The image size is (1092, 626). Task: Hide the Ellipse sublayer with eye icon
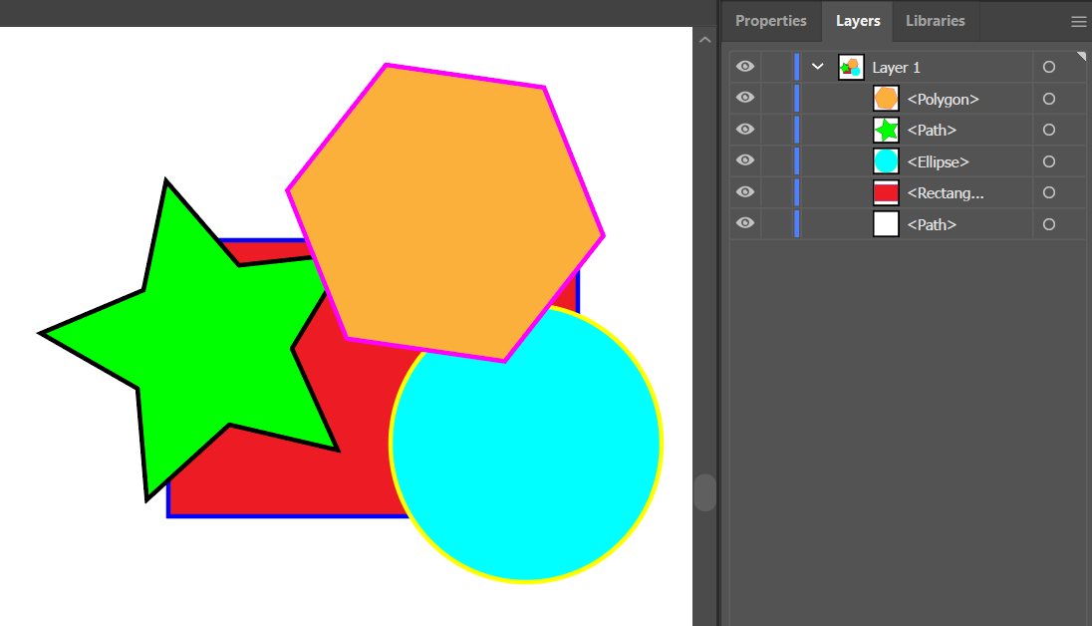click(x=745, y=161)
